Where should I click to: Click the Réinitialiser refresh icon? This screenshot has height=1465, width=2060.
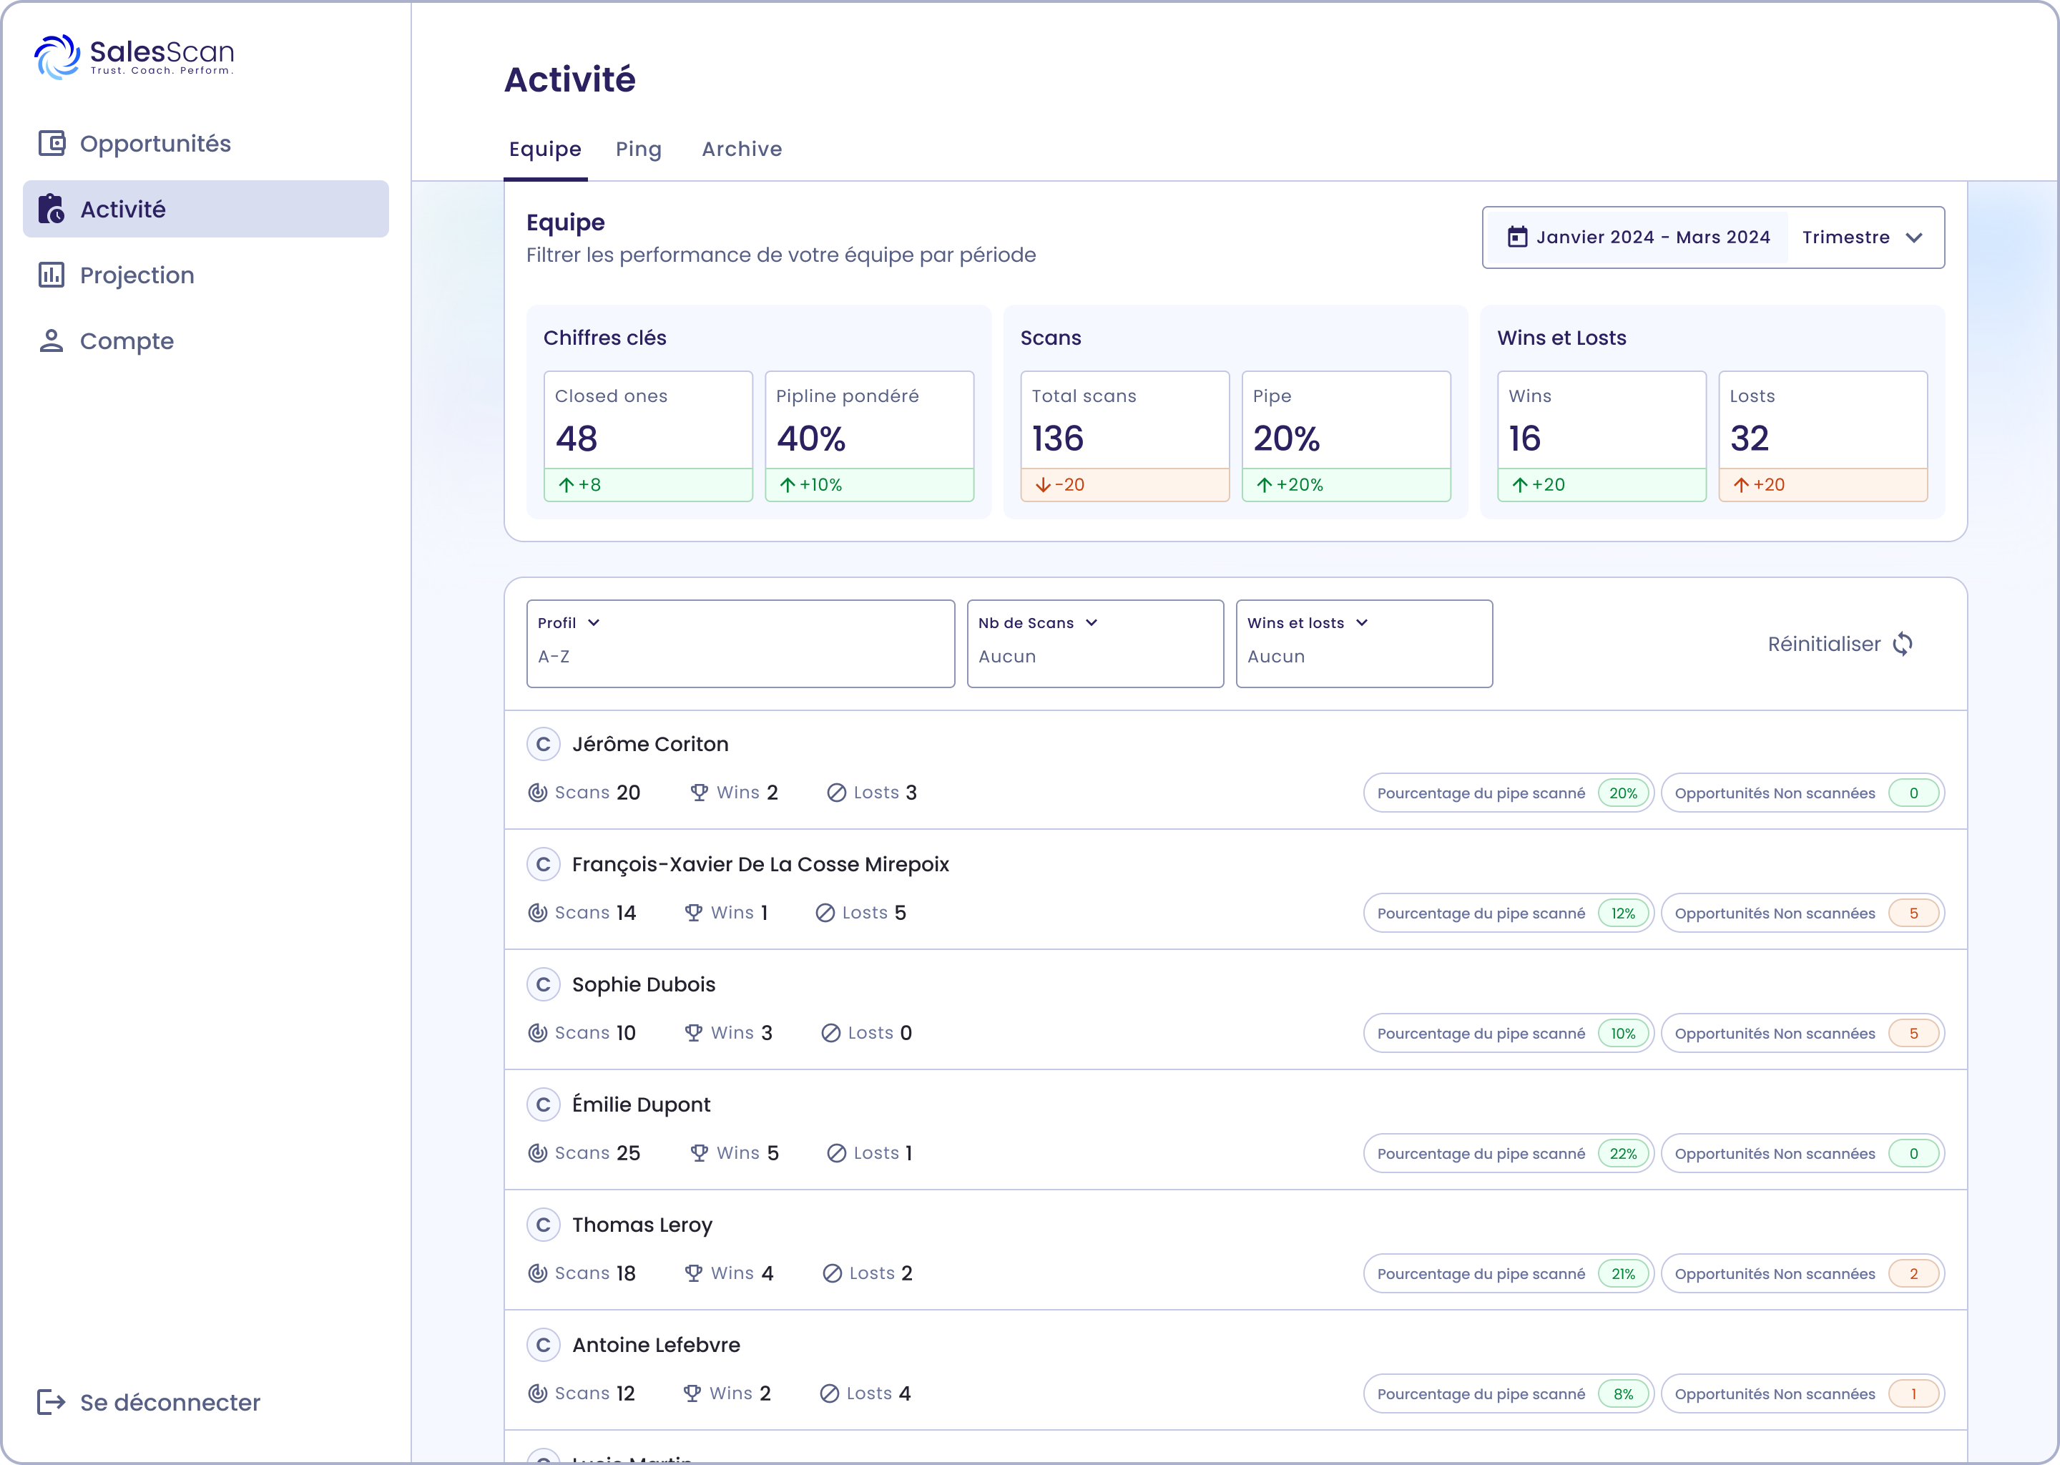1903,644
